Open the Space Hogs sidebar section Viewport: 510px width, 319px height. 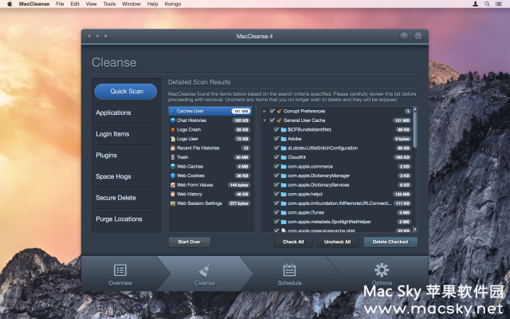click(x=126, y=176)
